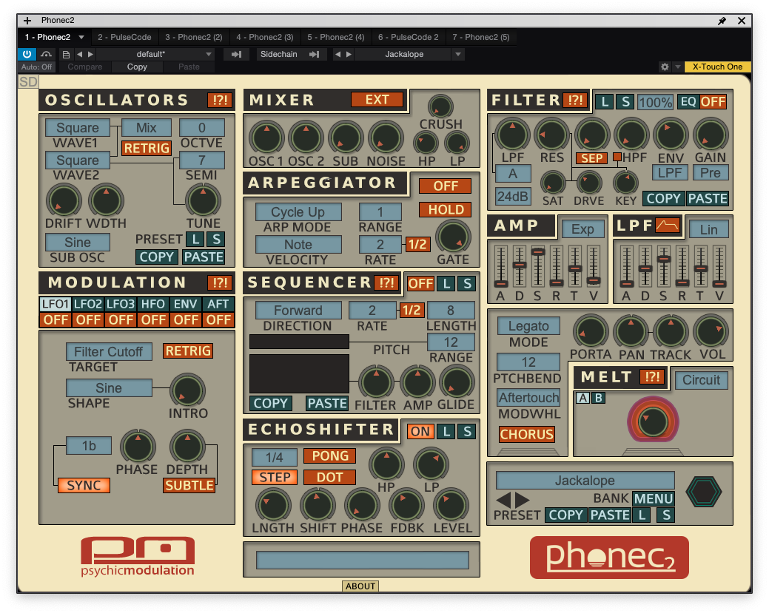This screenshot has height=613, width=769.
Task: Click the Jackalope preset name field
Action: [x=585, y=480]
